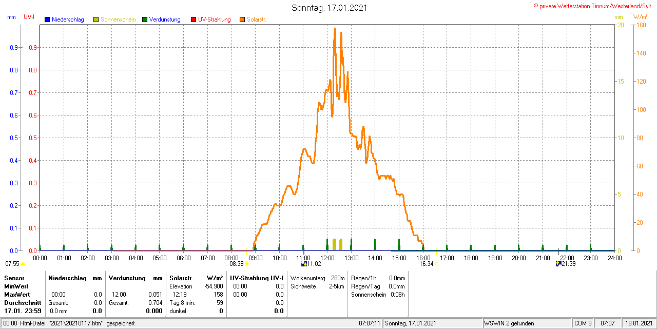Screen dimensions: 657x329
Task: Click the sunrise icon beside 07:55
Action: tap(23, 264)
